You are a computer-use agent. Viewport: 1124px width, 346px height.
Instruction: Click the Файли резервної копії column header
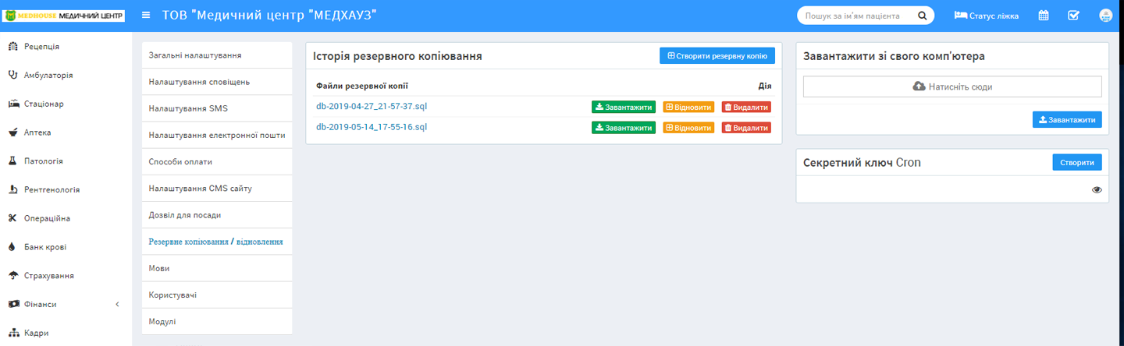coord(362,86)
